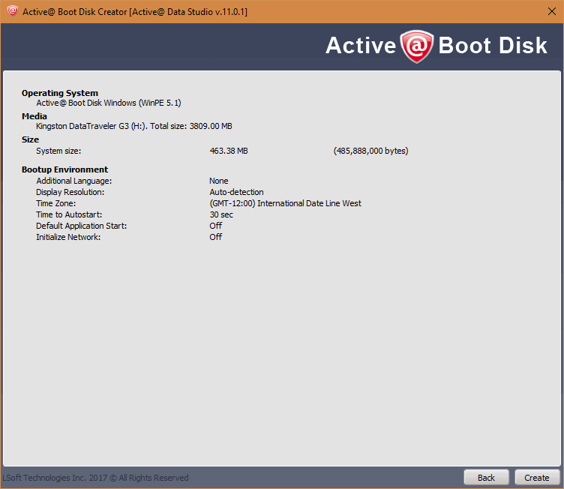This screenshot has height=489, width=564.
Task: Select the Operating System heading
Action: (60, 93)
